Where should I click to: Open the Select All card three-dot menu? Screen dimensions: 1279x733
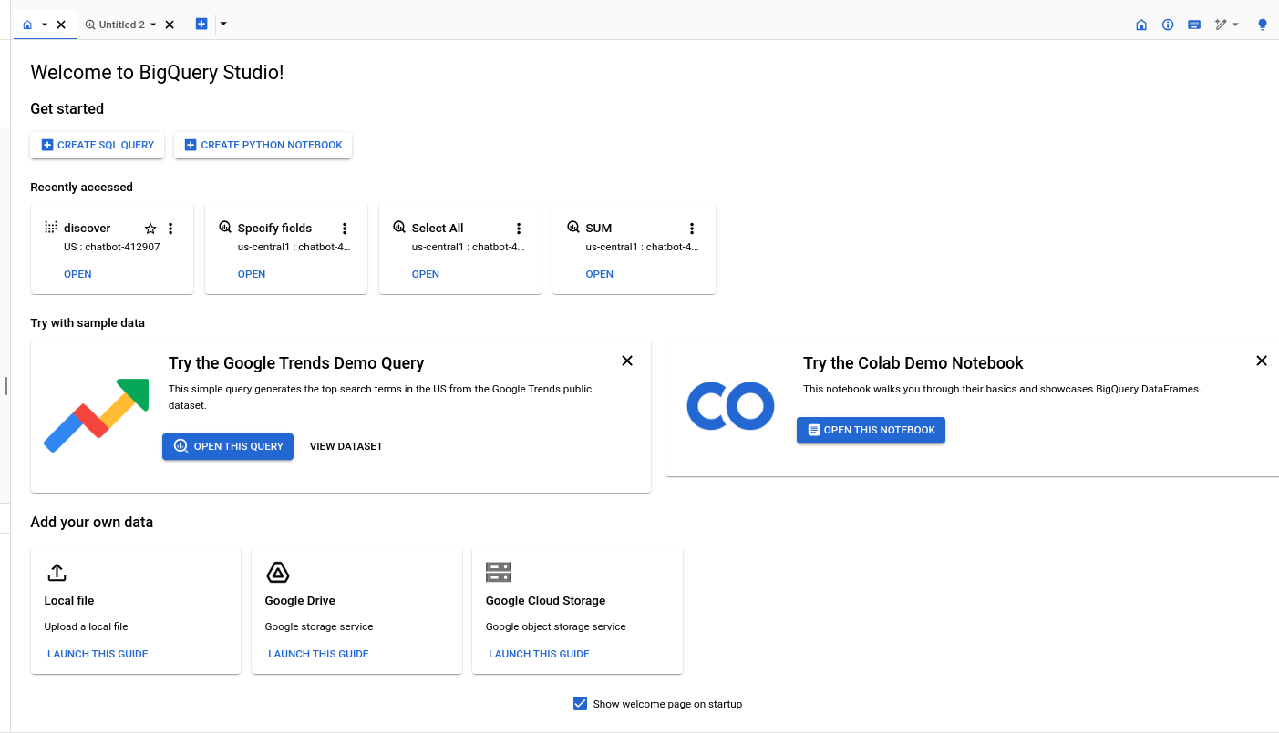(519, 229)
